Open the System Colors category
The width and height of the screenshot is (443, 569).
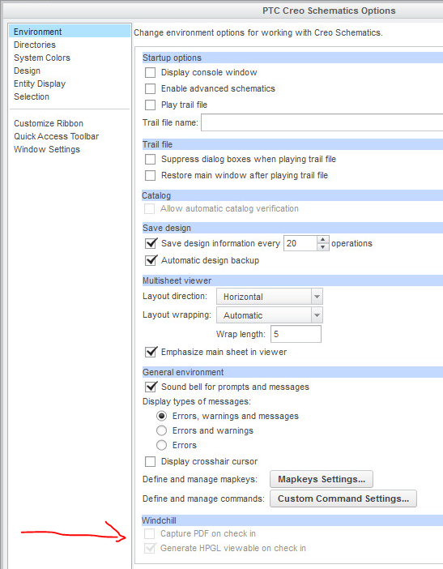point(42,58)
